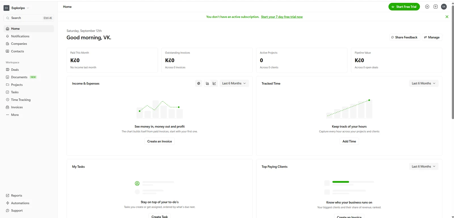
Task: Open Last 6 Months dropdown in Top Paying Clients
Action: (424, 167)
